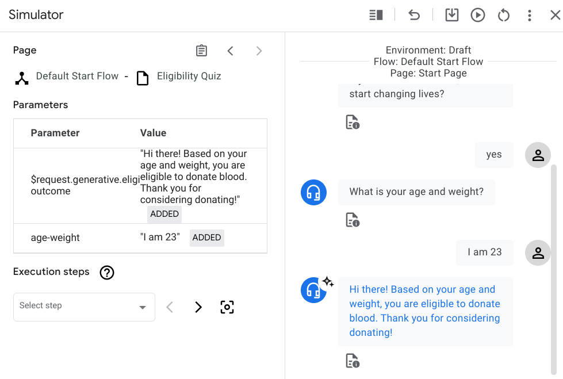
Task: Go to next page with right chevron
Action: 259,51
